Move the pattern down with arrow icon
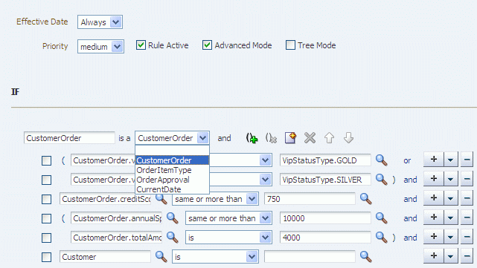 tap(348, 138)
